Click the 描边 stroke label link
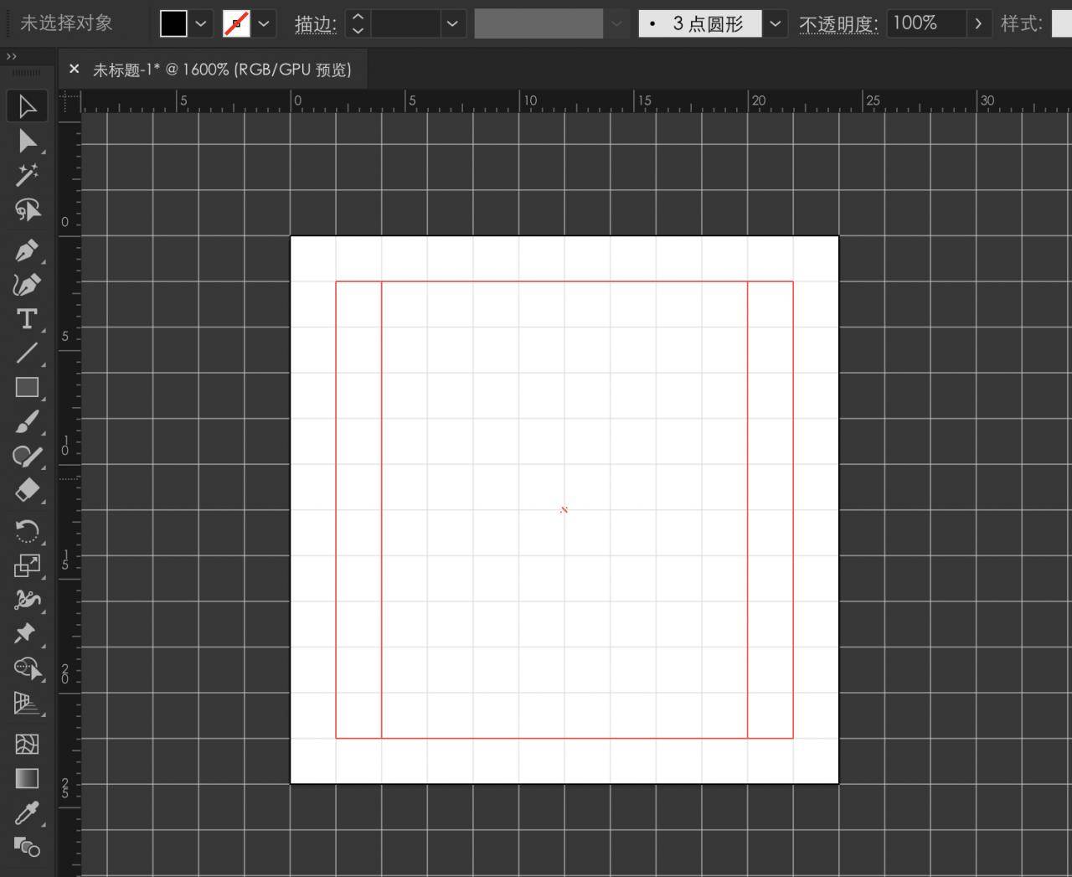This screenshot has width=1072, height=877. click(316, 24)
